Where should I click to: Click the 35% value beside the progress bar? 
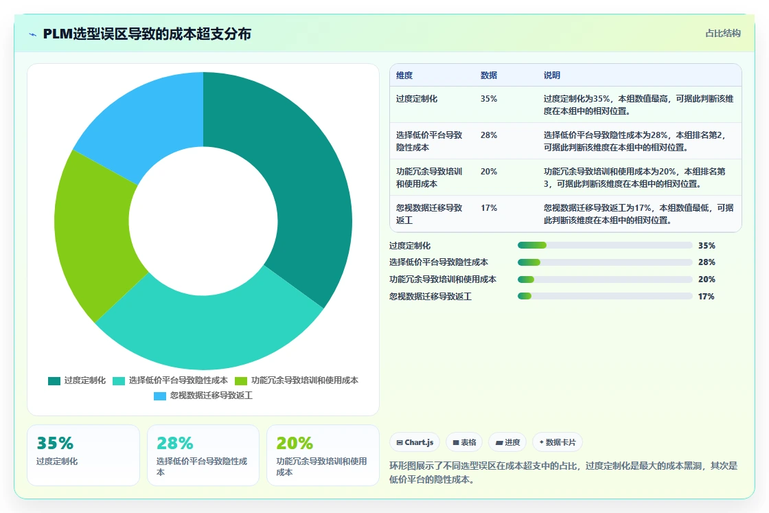(x=707, y=246)
